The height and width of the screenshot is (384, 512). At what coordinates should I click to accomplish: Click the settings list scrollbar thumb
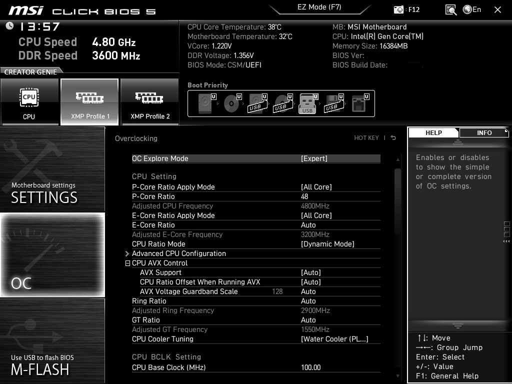click(x=397, y=201)
